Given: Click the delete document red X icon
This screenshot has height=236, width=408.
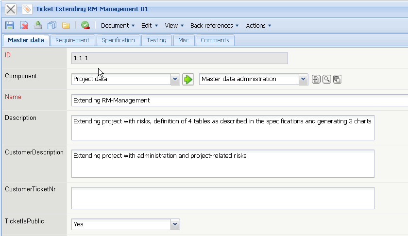Looking at the screenshot, I should coord(24,25).
